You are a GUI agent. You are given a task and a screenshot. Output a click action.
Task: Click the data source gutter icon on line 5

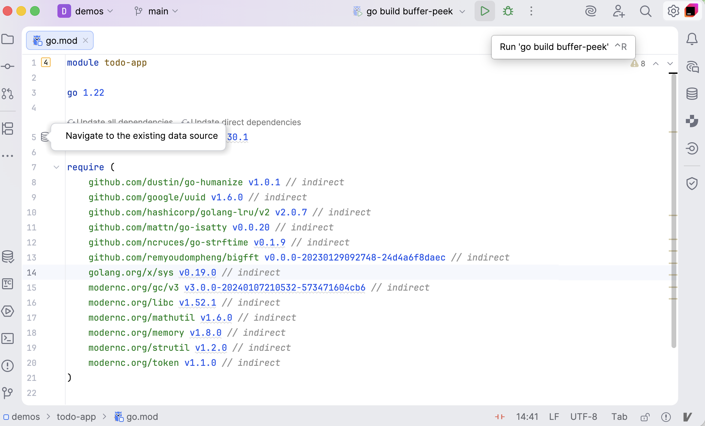45,137
